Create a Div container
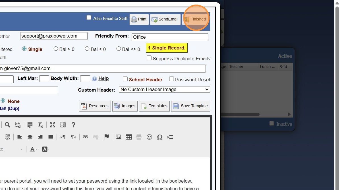This screenshot has height=190, width=340. tap(8, 137)
